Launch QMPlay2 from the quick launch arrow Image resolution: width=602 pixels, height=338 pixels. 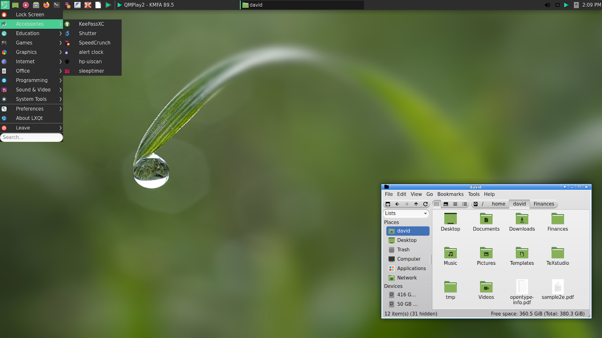tap(108, 5)
